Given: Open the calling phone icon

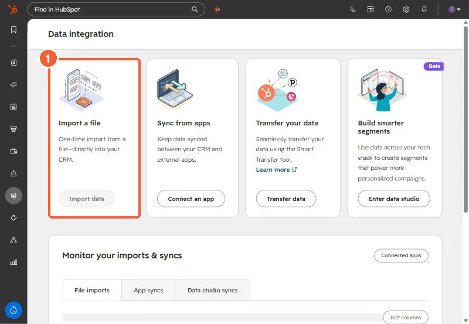Looking at the screenshot, I should pyautogui.click(x=353, y=9).
